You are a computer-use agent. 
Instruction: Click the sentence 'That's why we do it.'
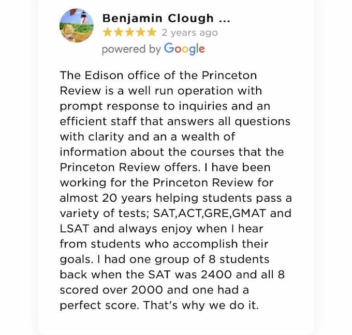coord(201,305)
